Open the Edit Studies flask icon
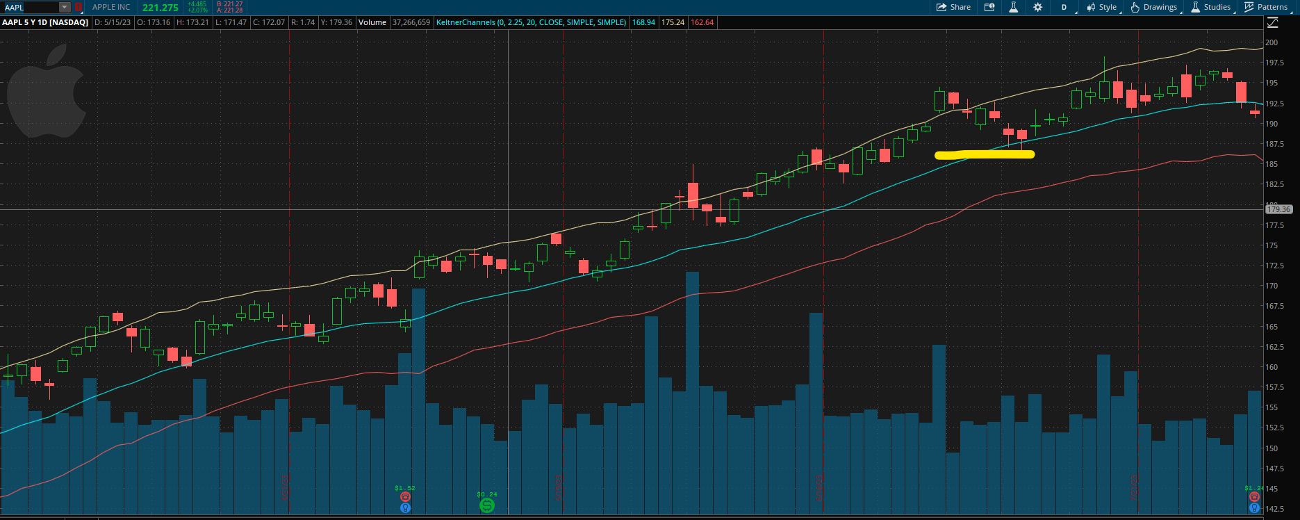 point(1013,7)
